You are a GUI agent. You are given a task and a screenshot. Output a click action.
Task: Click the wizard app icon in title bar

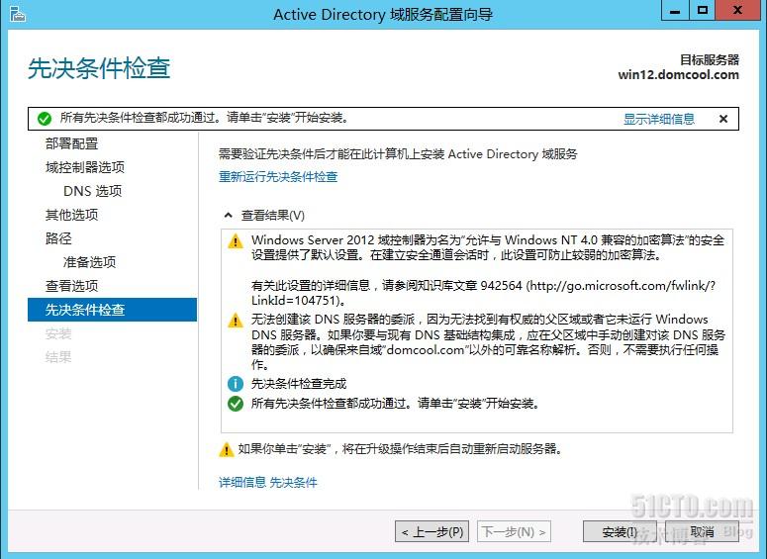[x=17, y=14]
